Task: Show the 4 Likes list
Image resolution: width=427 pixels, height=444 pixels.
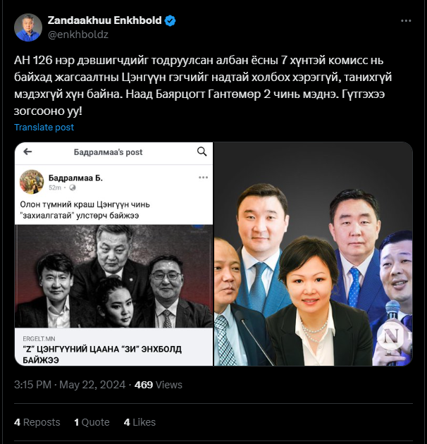Action: [140, 422]
